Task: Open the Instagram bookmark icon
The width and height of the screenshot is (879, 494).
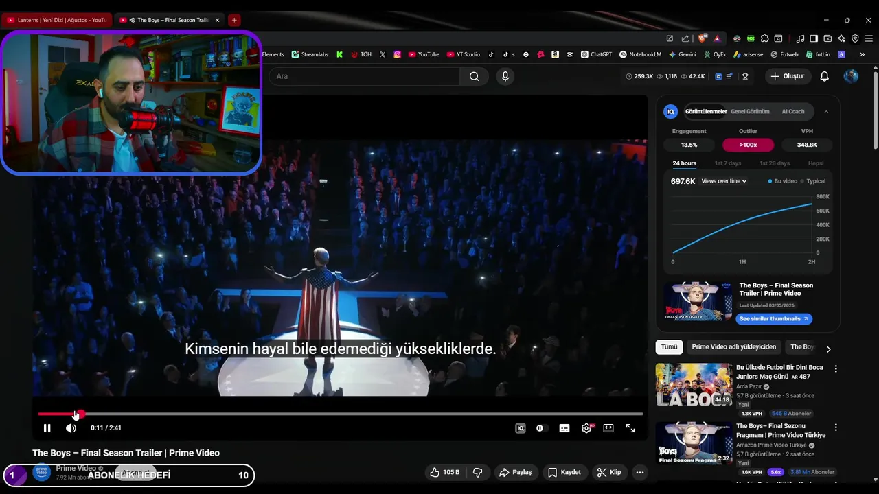Action: point(397,54)
